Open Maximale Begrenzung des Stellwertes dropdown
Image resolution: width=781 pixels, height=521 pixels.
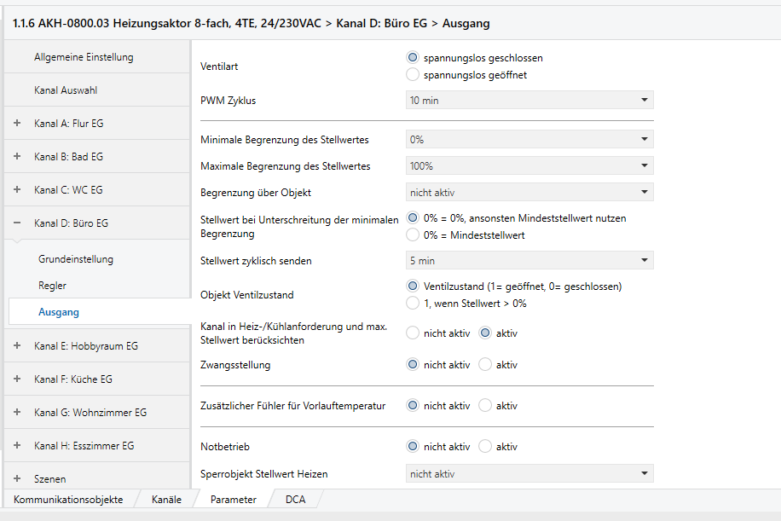pos(529,166)
